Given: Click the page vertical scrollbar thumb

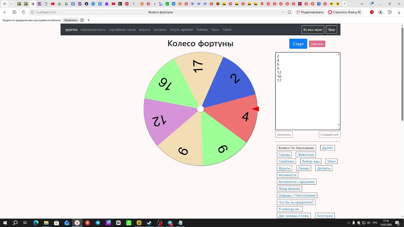Looking at the screenshot, I should tap(402, 74).
